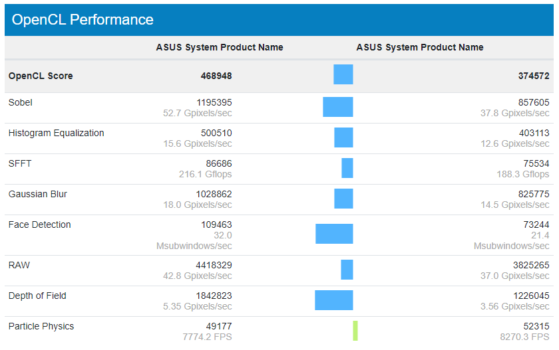Click the OpenCL Score value 468948

(216, 76)
